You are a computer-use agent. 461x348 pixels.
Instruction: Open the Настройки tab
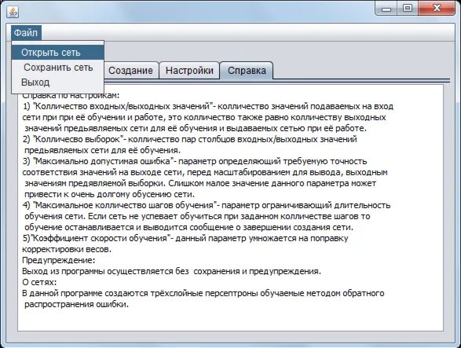pos(189,71)
